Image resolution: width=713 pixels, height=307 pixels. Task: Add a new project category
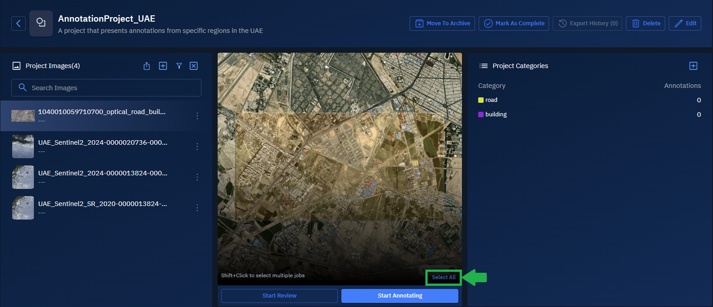693,66
